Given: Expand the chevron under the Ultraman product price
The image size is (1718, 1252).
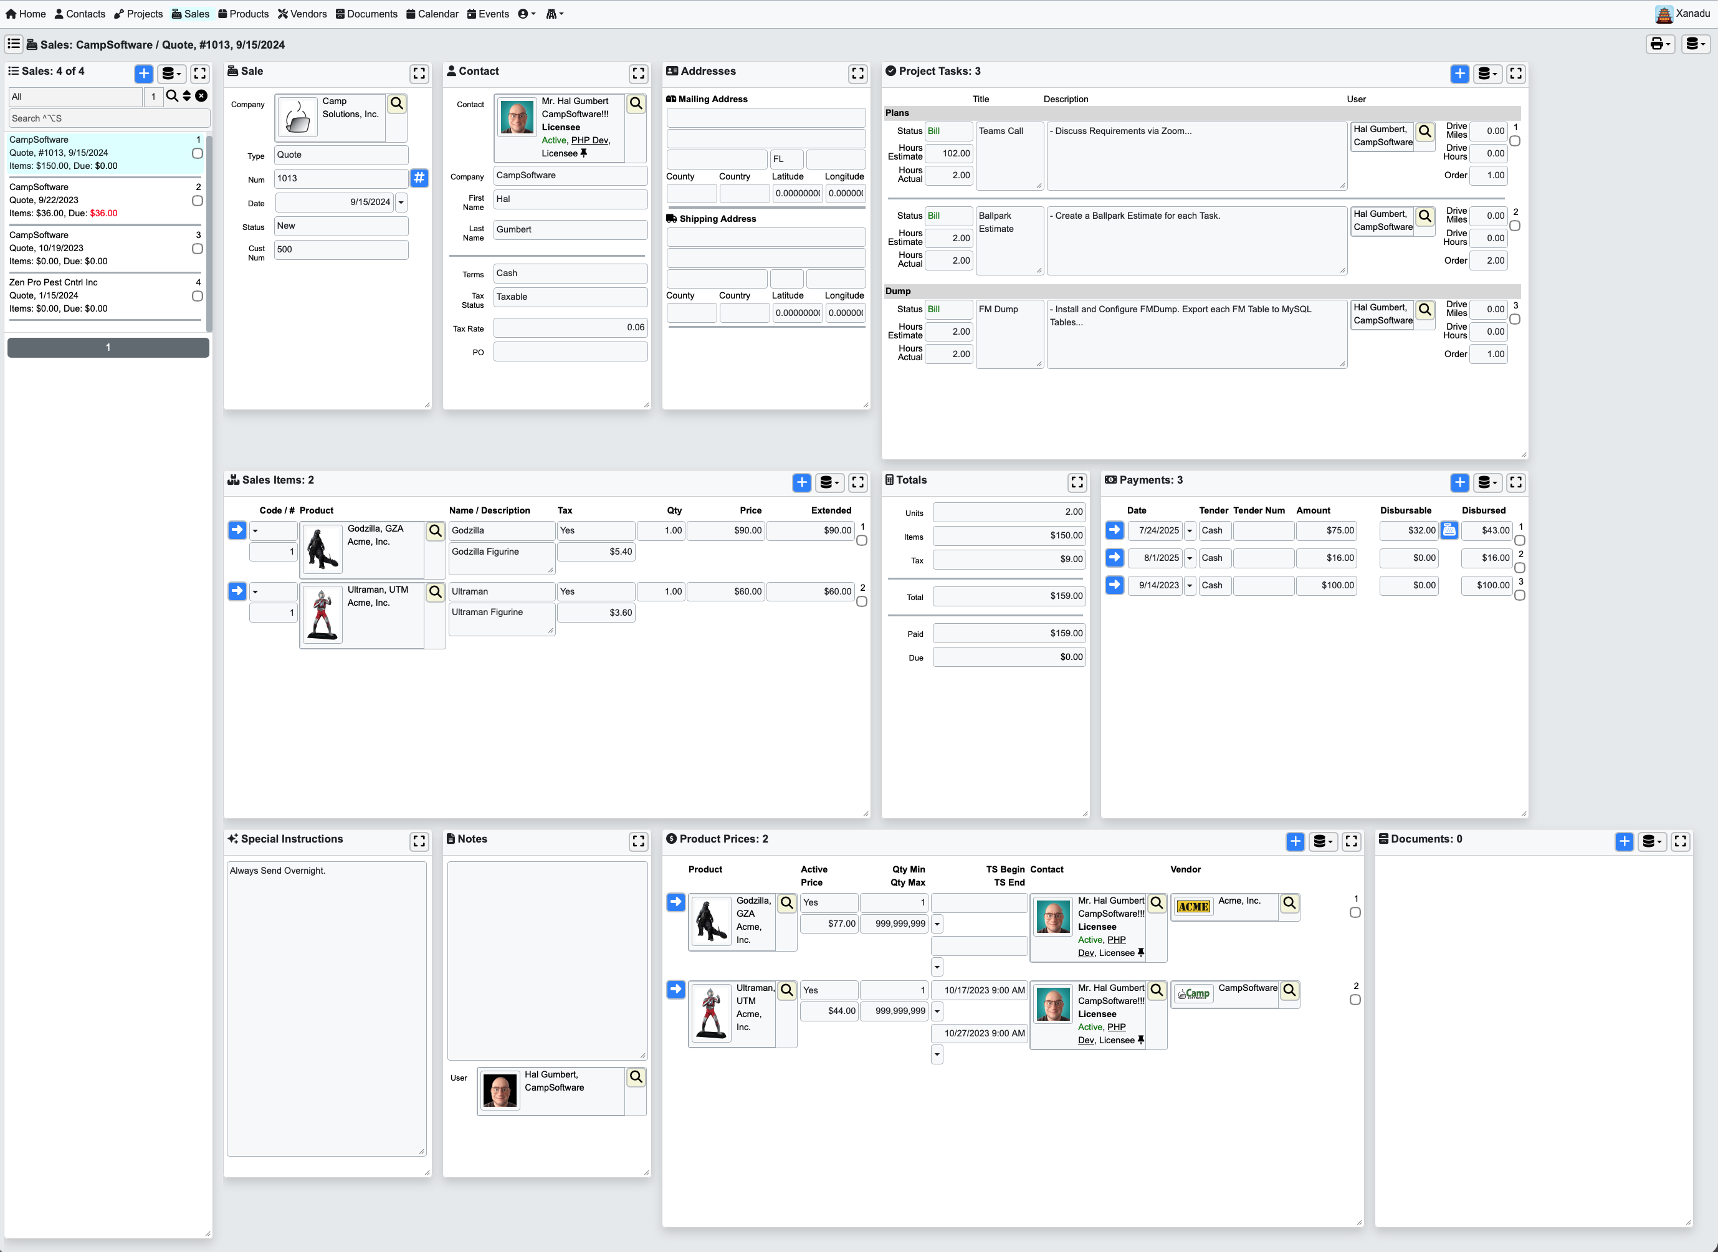Looking at the screenshot, I should [x=937, y=1054].
